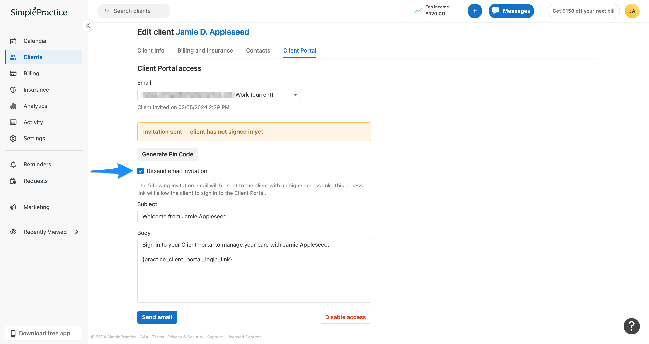Click the Marketing megaphone icon
Image resolution: width=649 pixels, height=344 pixels.
13,207
